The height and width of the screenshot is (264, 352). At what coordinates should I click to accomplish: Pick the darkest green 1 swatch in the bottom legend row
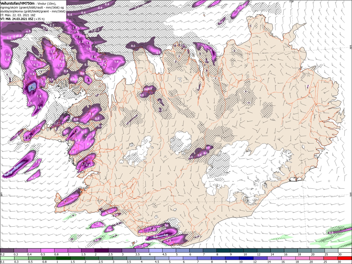64,258
